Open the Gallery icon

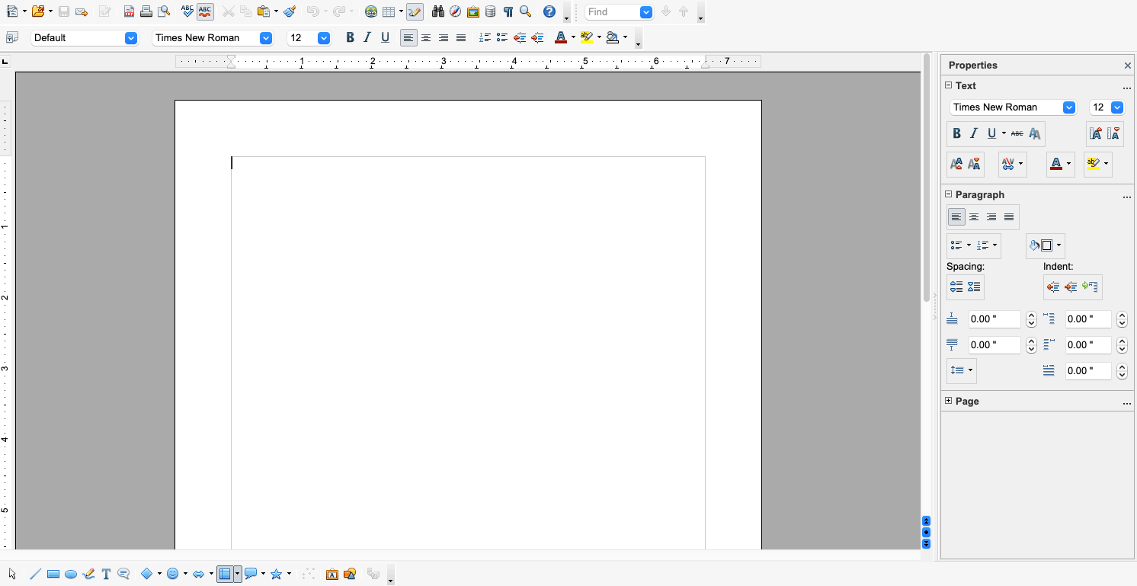[x=472, y=11]
